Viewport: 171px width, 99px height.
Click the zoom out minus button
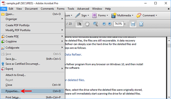104,24
